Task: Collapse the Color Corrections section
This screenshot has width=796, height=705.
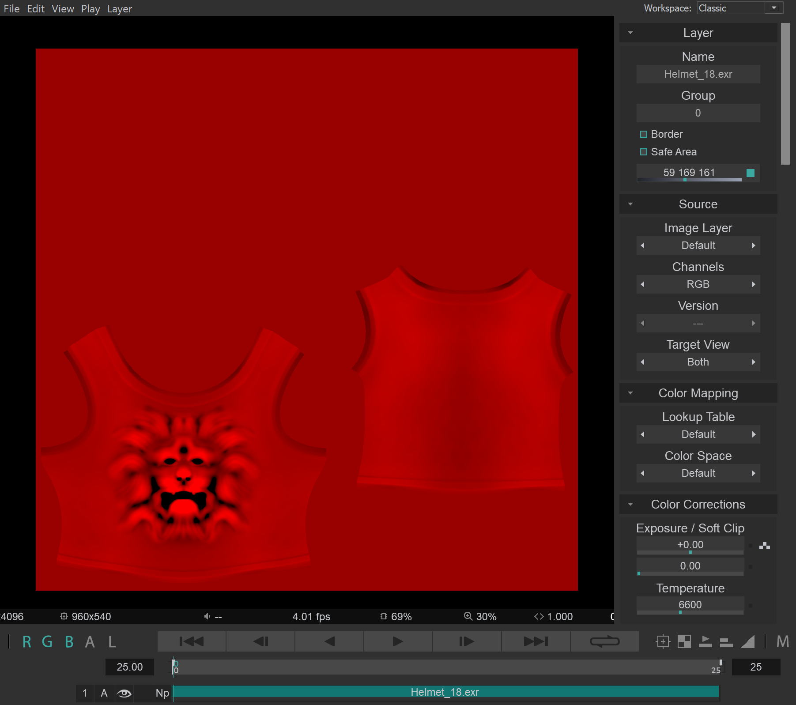Action: [x=630, y=505]
